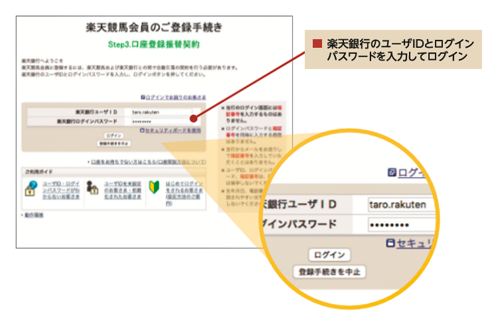Click the 登録手続きを中止 button in the unmagnified form
Viewport: 498px width, 324px height.
pyautogui.click(x=114, y=143)
